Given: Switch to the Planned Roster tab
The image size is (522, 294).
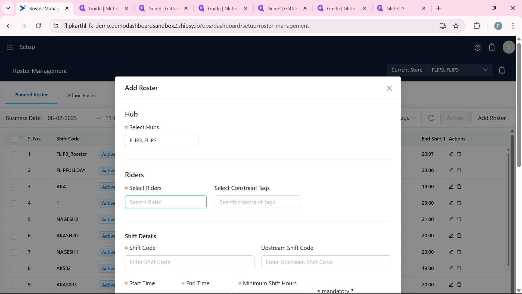Looking at the screenshot, I should [31, 95].
